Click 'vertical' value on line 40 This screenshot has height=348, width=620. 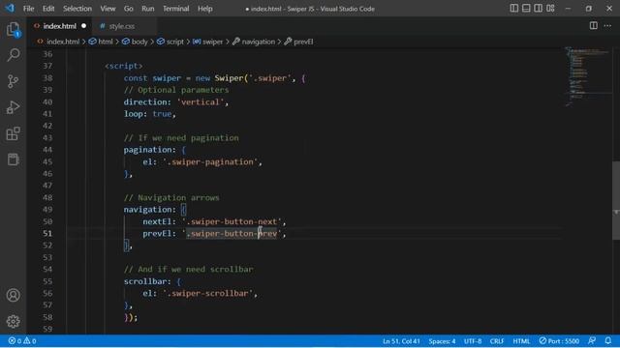click(x=201, y=101)
